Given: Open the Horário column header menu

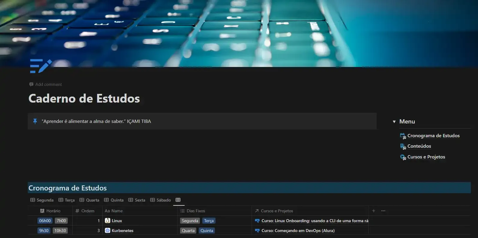Looking at the screenshot, I should pos(50,211).
